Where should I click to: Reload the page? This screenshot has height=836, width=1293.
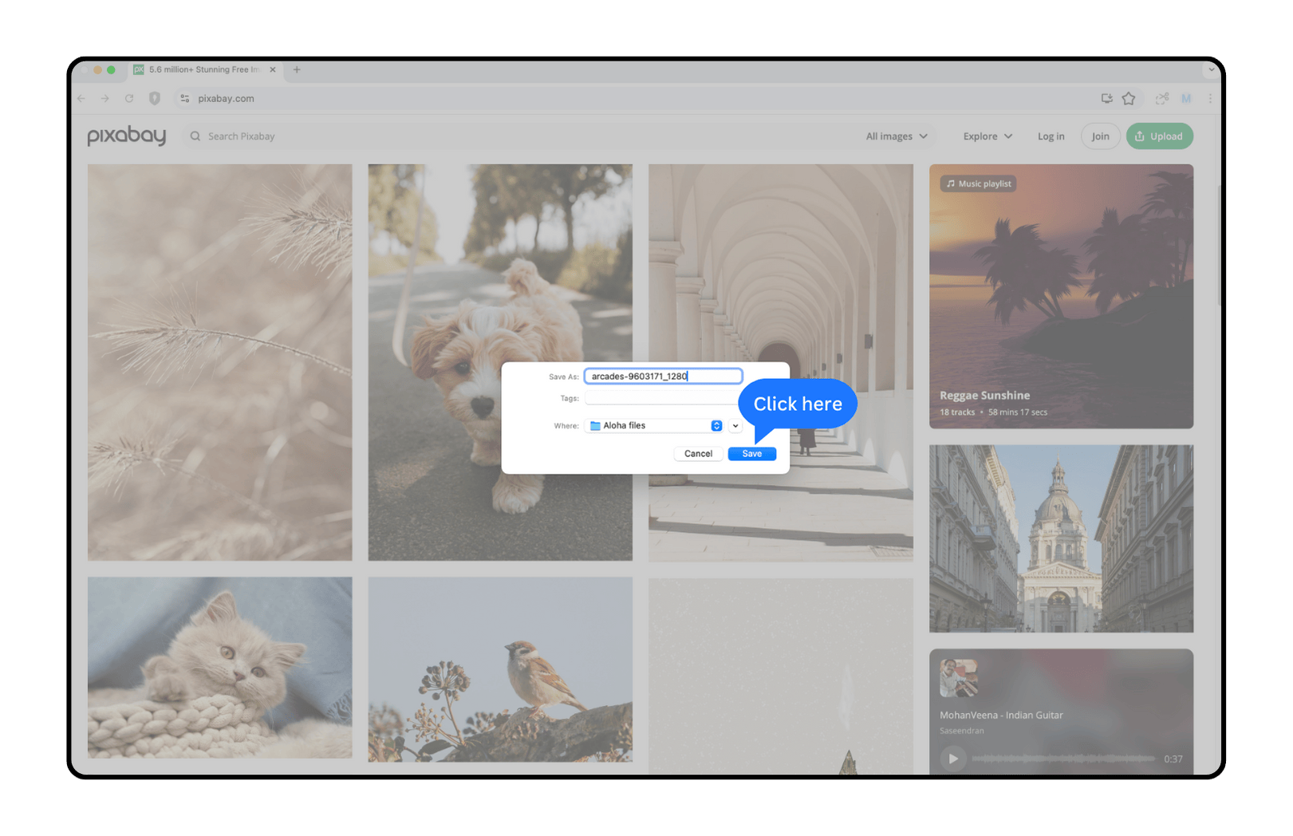[129, 98]
